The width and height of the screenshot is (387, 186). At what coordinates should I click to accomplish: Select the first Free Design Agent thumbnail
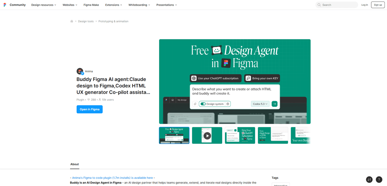point(174,135)
